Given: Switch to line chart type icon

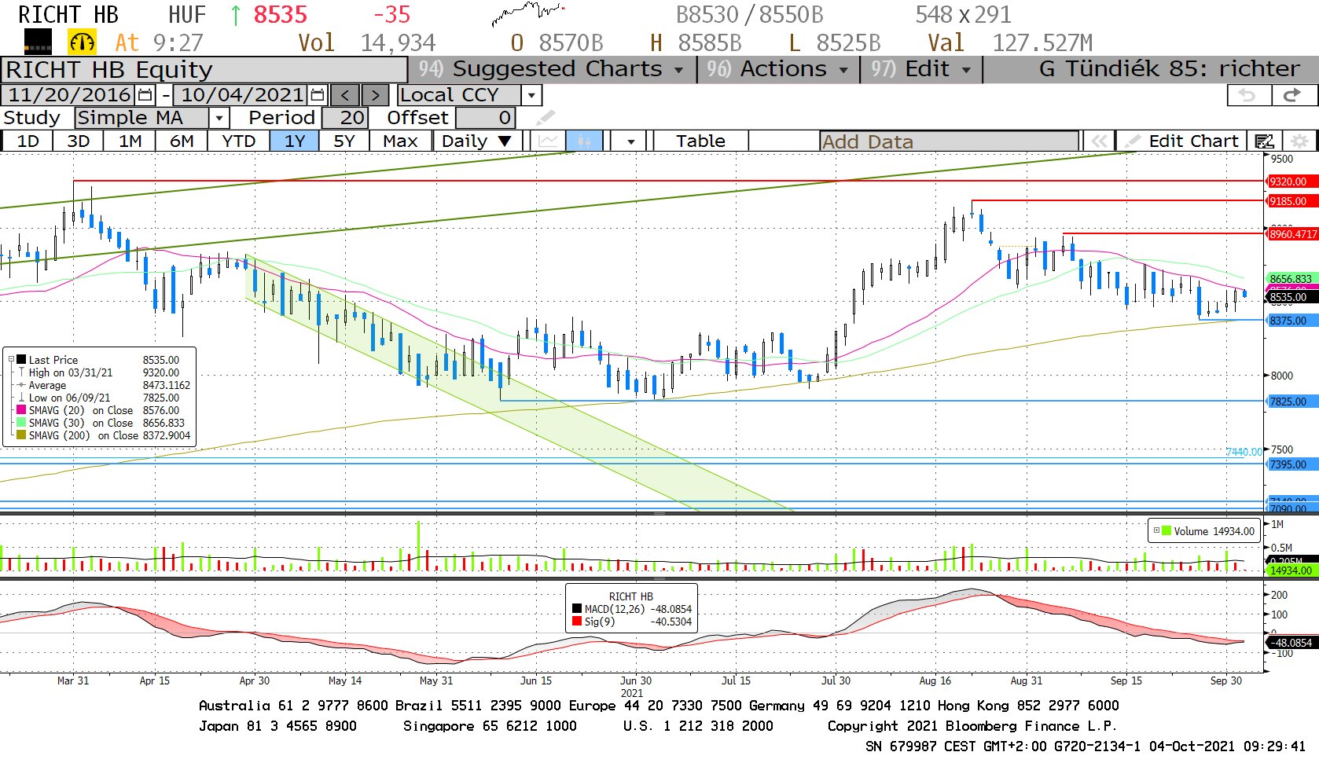Looking at the screenshot, I should [x=549, y=141].
